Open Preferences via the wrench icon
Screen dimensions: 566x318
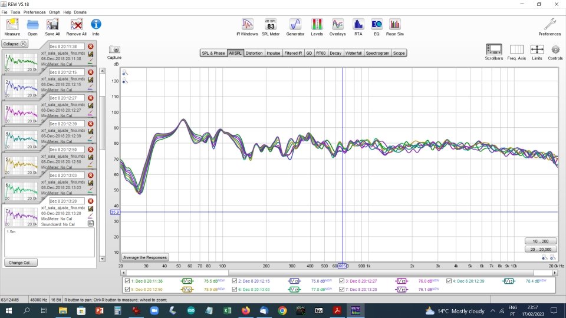(x=549, y=25)
